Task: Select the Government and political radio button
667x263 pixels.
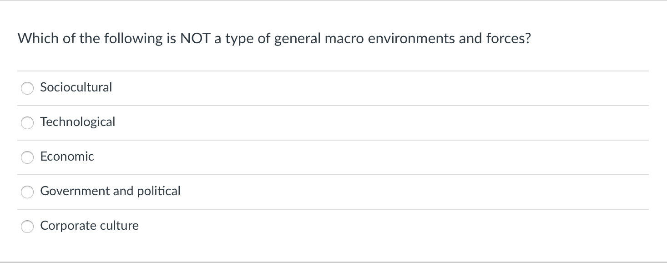Action: [x=27, y=192]
